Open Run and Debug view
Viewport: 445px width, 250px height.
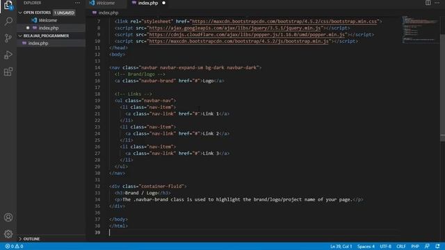pyautogui.click(x=8, y=55)
